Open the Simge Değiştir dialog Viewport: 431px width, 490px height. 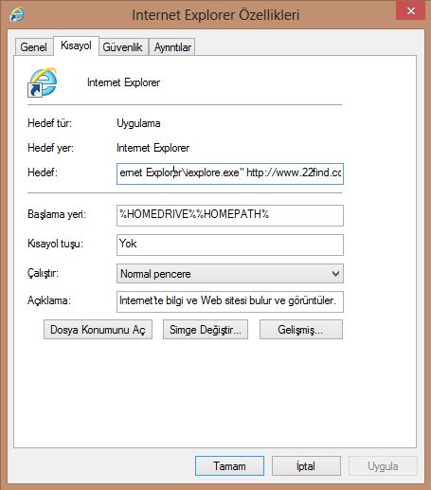(x=206, y=330)
